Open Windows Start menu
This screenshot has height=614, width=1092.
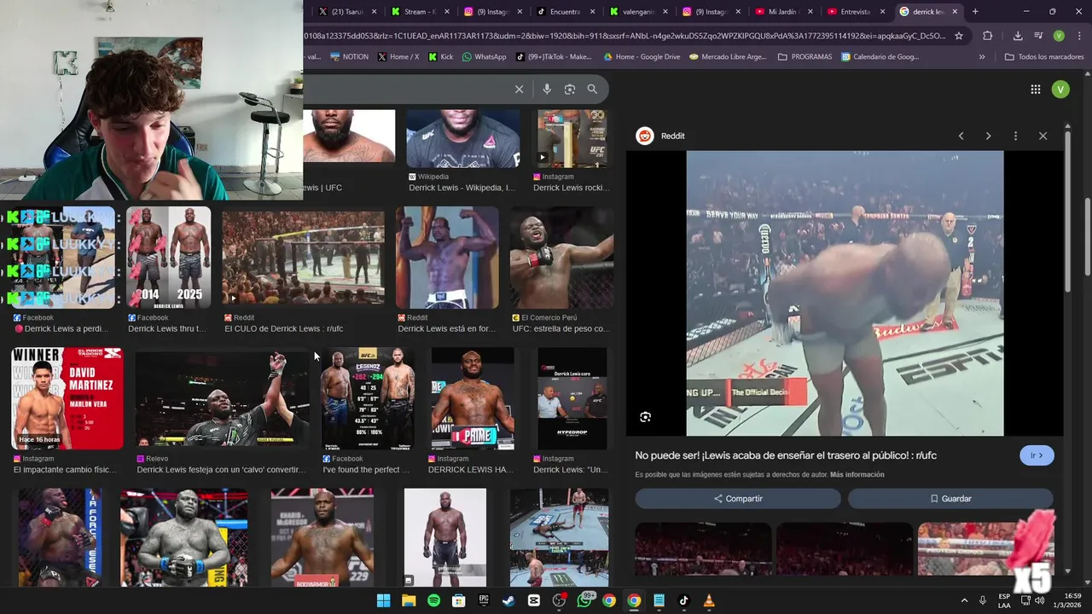[383, 600]
